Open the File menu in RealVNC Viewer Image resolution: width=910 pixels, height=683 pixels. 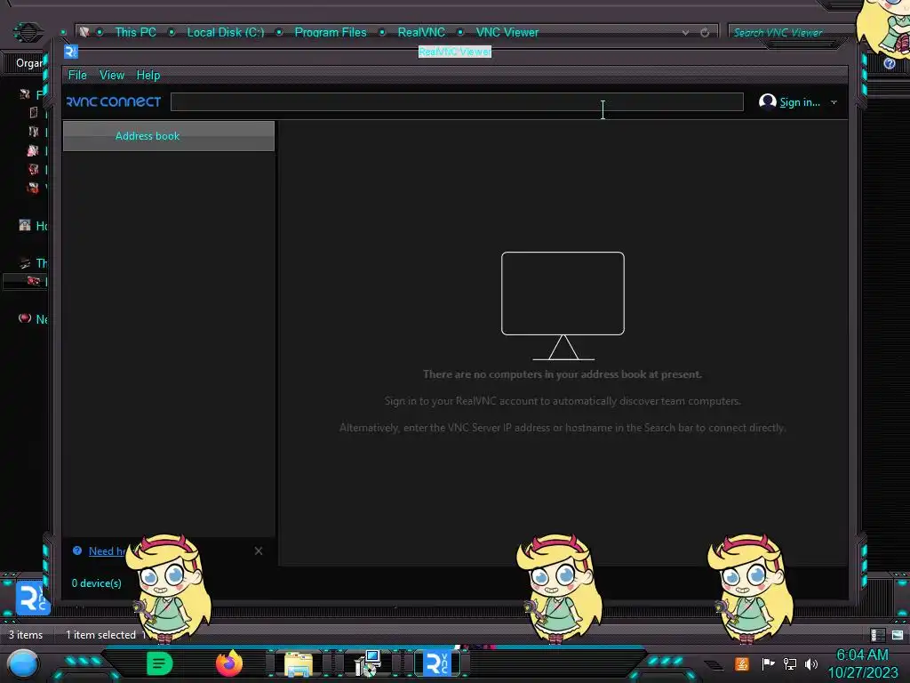tap(77, 75)
